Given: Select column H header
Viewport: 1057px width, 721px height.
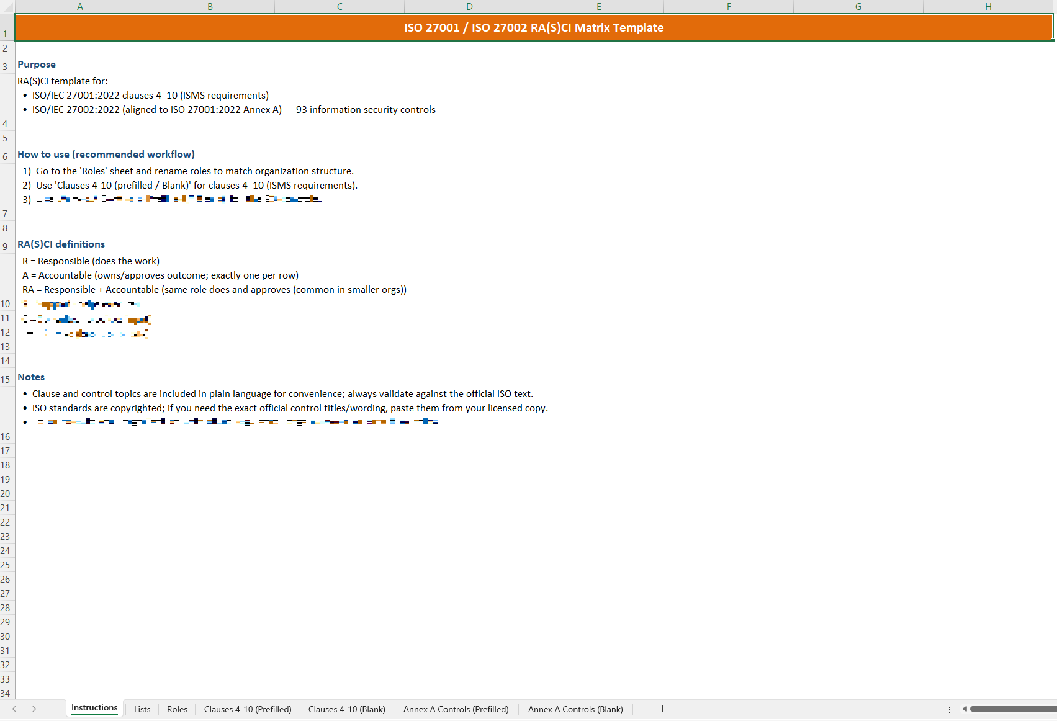Looking at the screenshot, I should click(x=988, y=6).
